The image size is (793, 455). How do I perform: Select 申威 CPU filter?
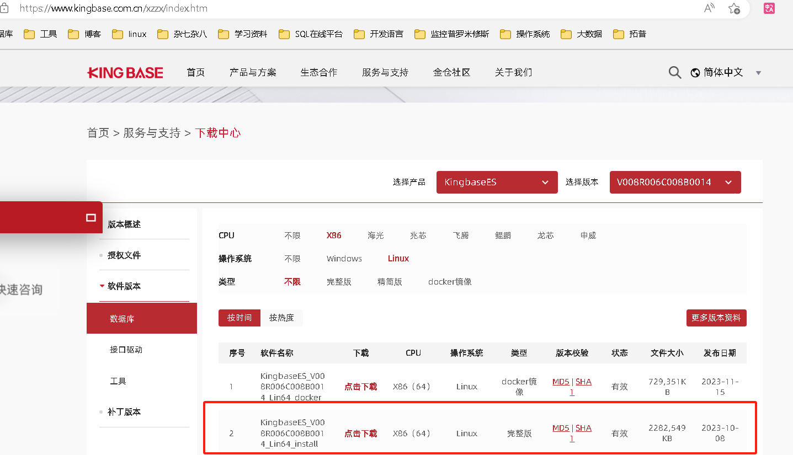point(588,235)
